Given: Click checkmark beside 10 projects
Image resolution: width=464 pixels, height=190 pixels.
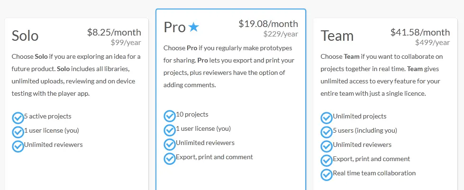Looking at the screenshot, I should pyautogui.click(x=170, y=116).
